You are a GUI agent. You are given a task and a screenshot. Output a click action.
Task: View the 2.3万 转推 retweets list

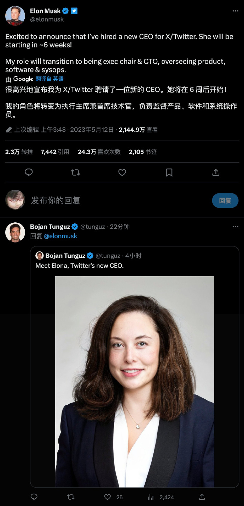[19, 152]
